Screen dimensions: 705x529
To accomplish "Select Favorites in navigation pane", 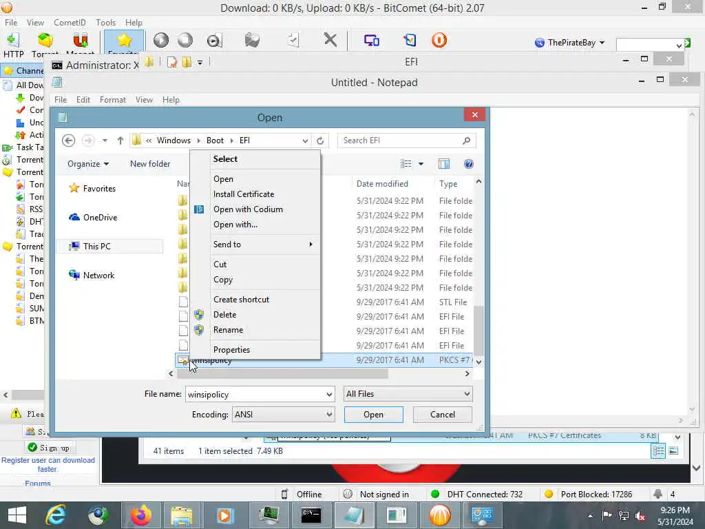I will tap(99, 189).
